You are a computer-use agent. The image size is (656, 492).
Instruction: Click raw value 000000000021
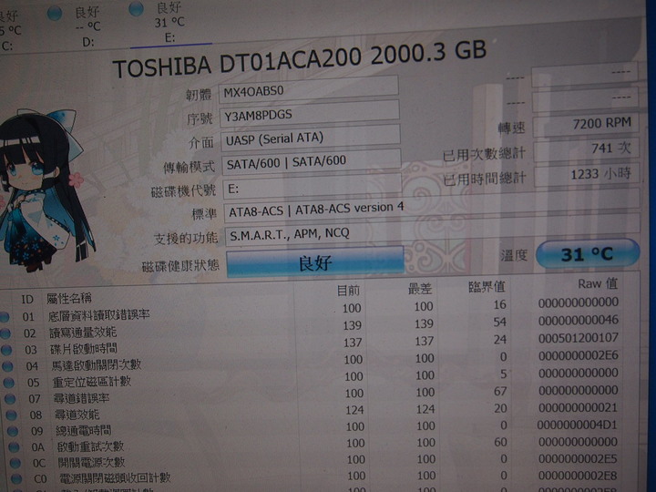click(x=579, y=407)
